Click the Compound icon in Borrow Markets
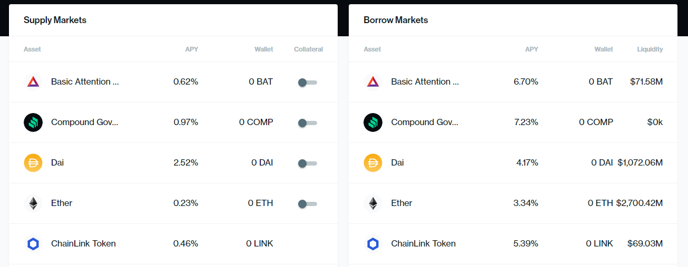The image size is (688, 267). pos(373,122)
